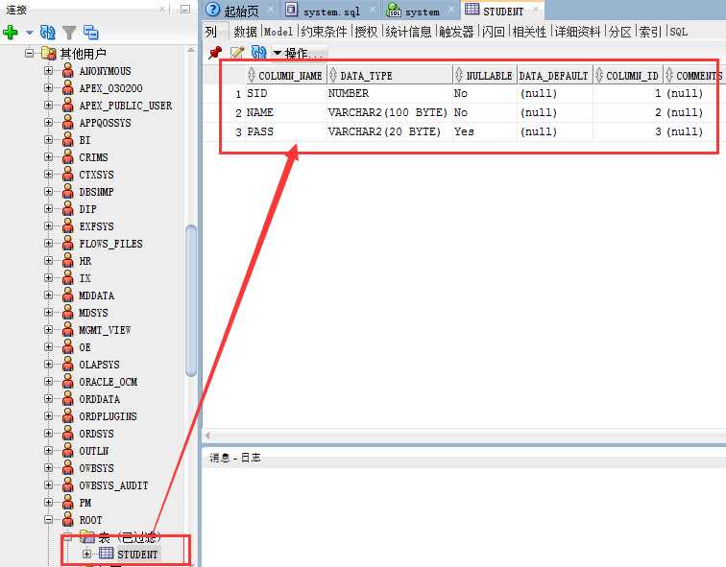Collapse the 其他用户 folder node
This screenshot has width=726, height=567.
[x=29, y=53]
